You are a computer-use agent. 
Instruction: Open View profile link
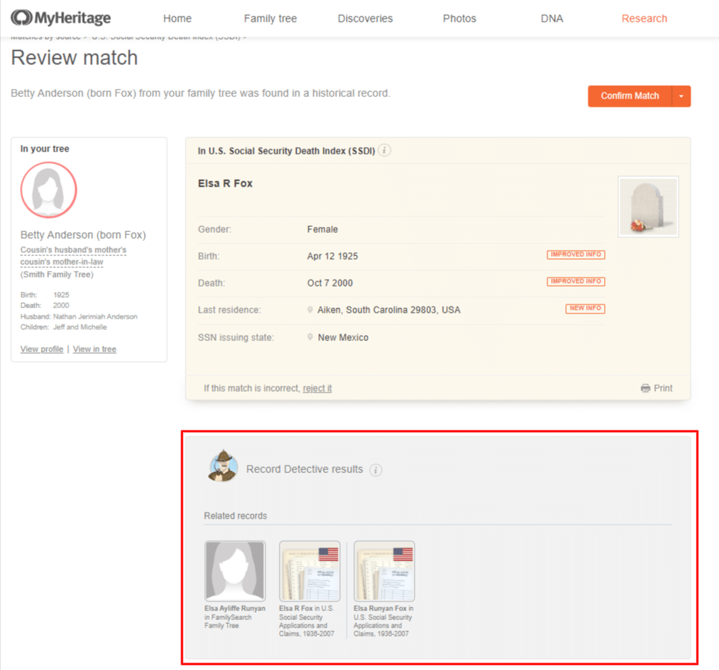click(x=42, y=349)
